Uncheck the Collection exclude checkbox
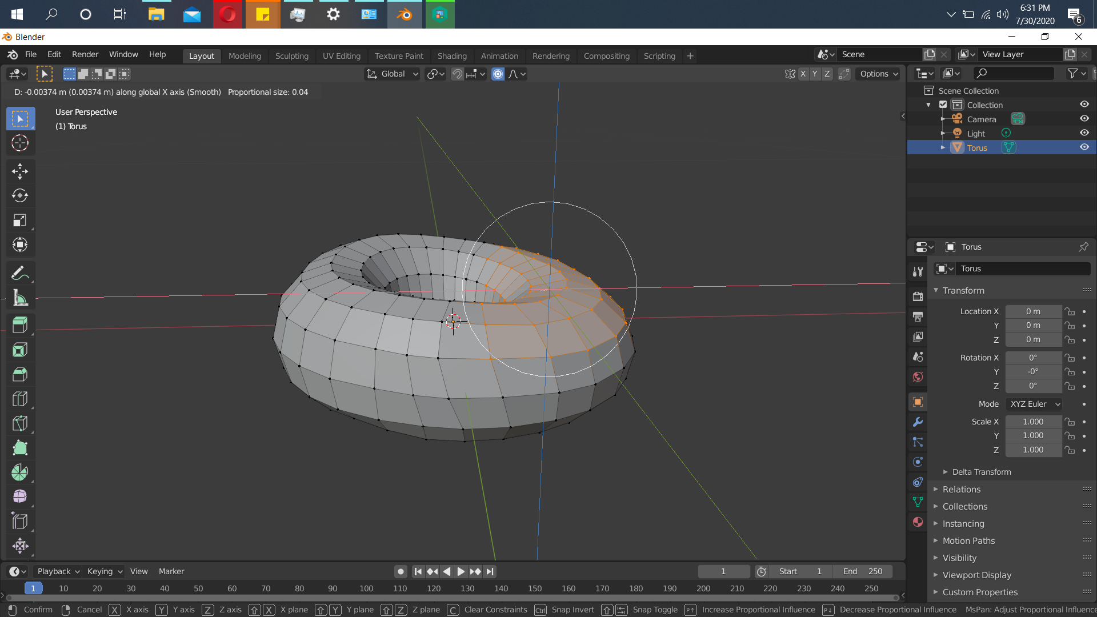The width and height of the screenshot is (1097, 617). coord(943,105)
